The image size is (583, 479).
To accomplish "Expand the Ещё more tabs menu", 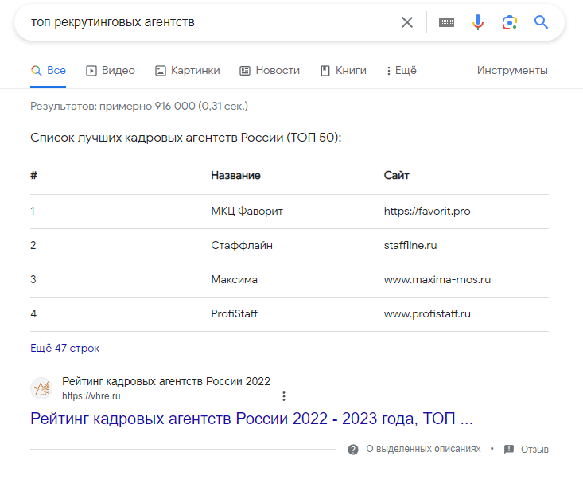I will click(401, 71).
